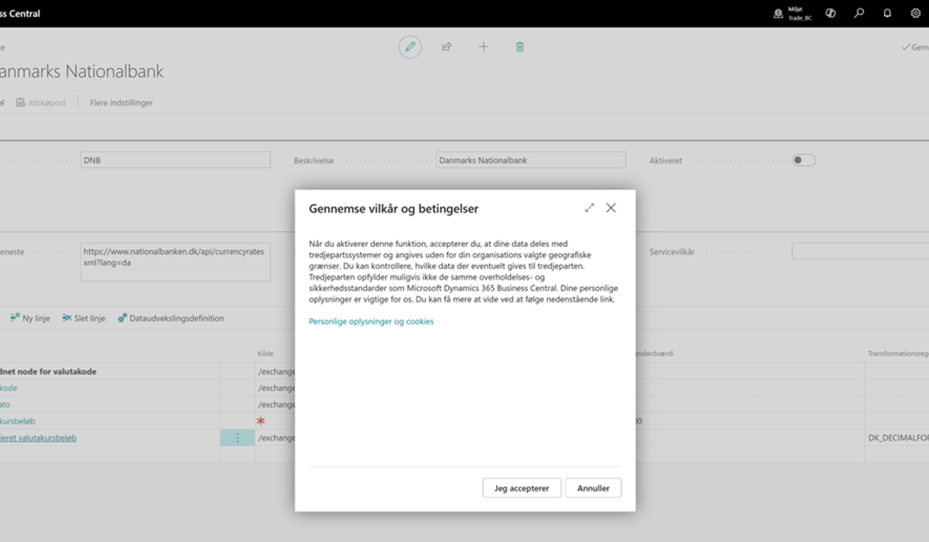
Task: Click the Servicevilkår input field
Action: pos(860,252)
